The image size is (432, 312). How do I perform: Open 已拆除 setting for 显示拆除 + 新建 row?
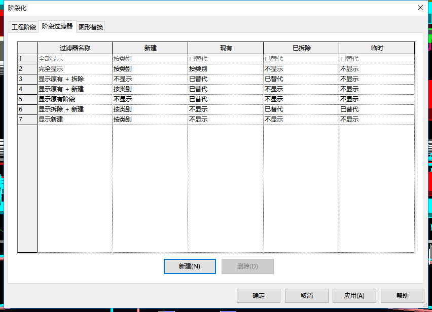click(x=301, y=109)
